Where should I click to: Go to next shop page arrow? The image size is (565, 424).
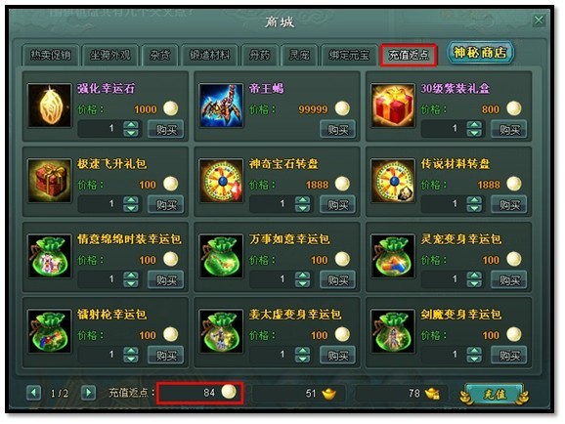click(x=88, y=393)
